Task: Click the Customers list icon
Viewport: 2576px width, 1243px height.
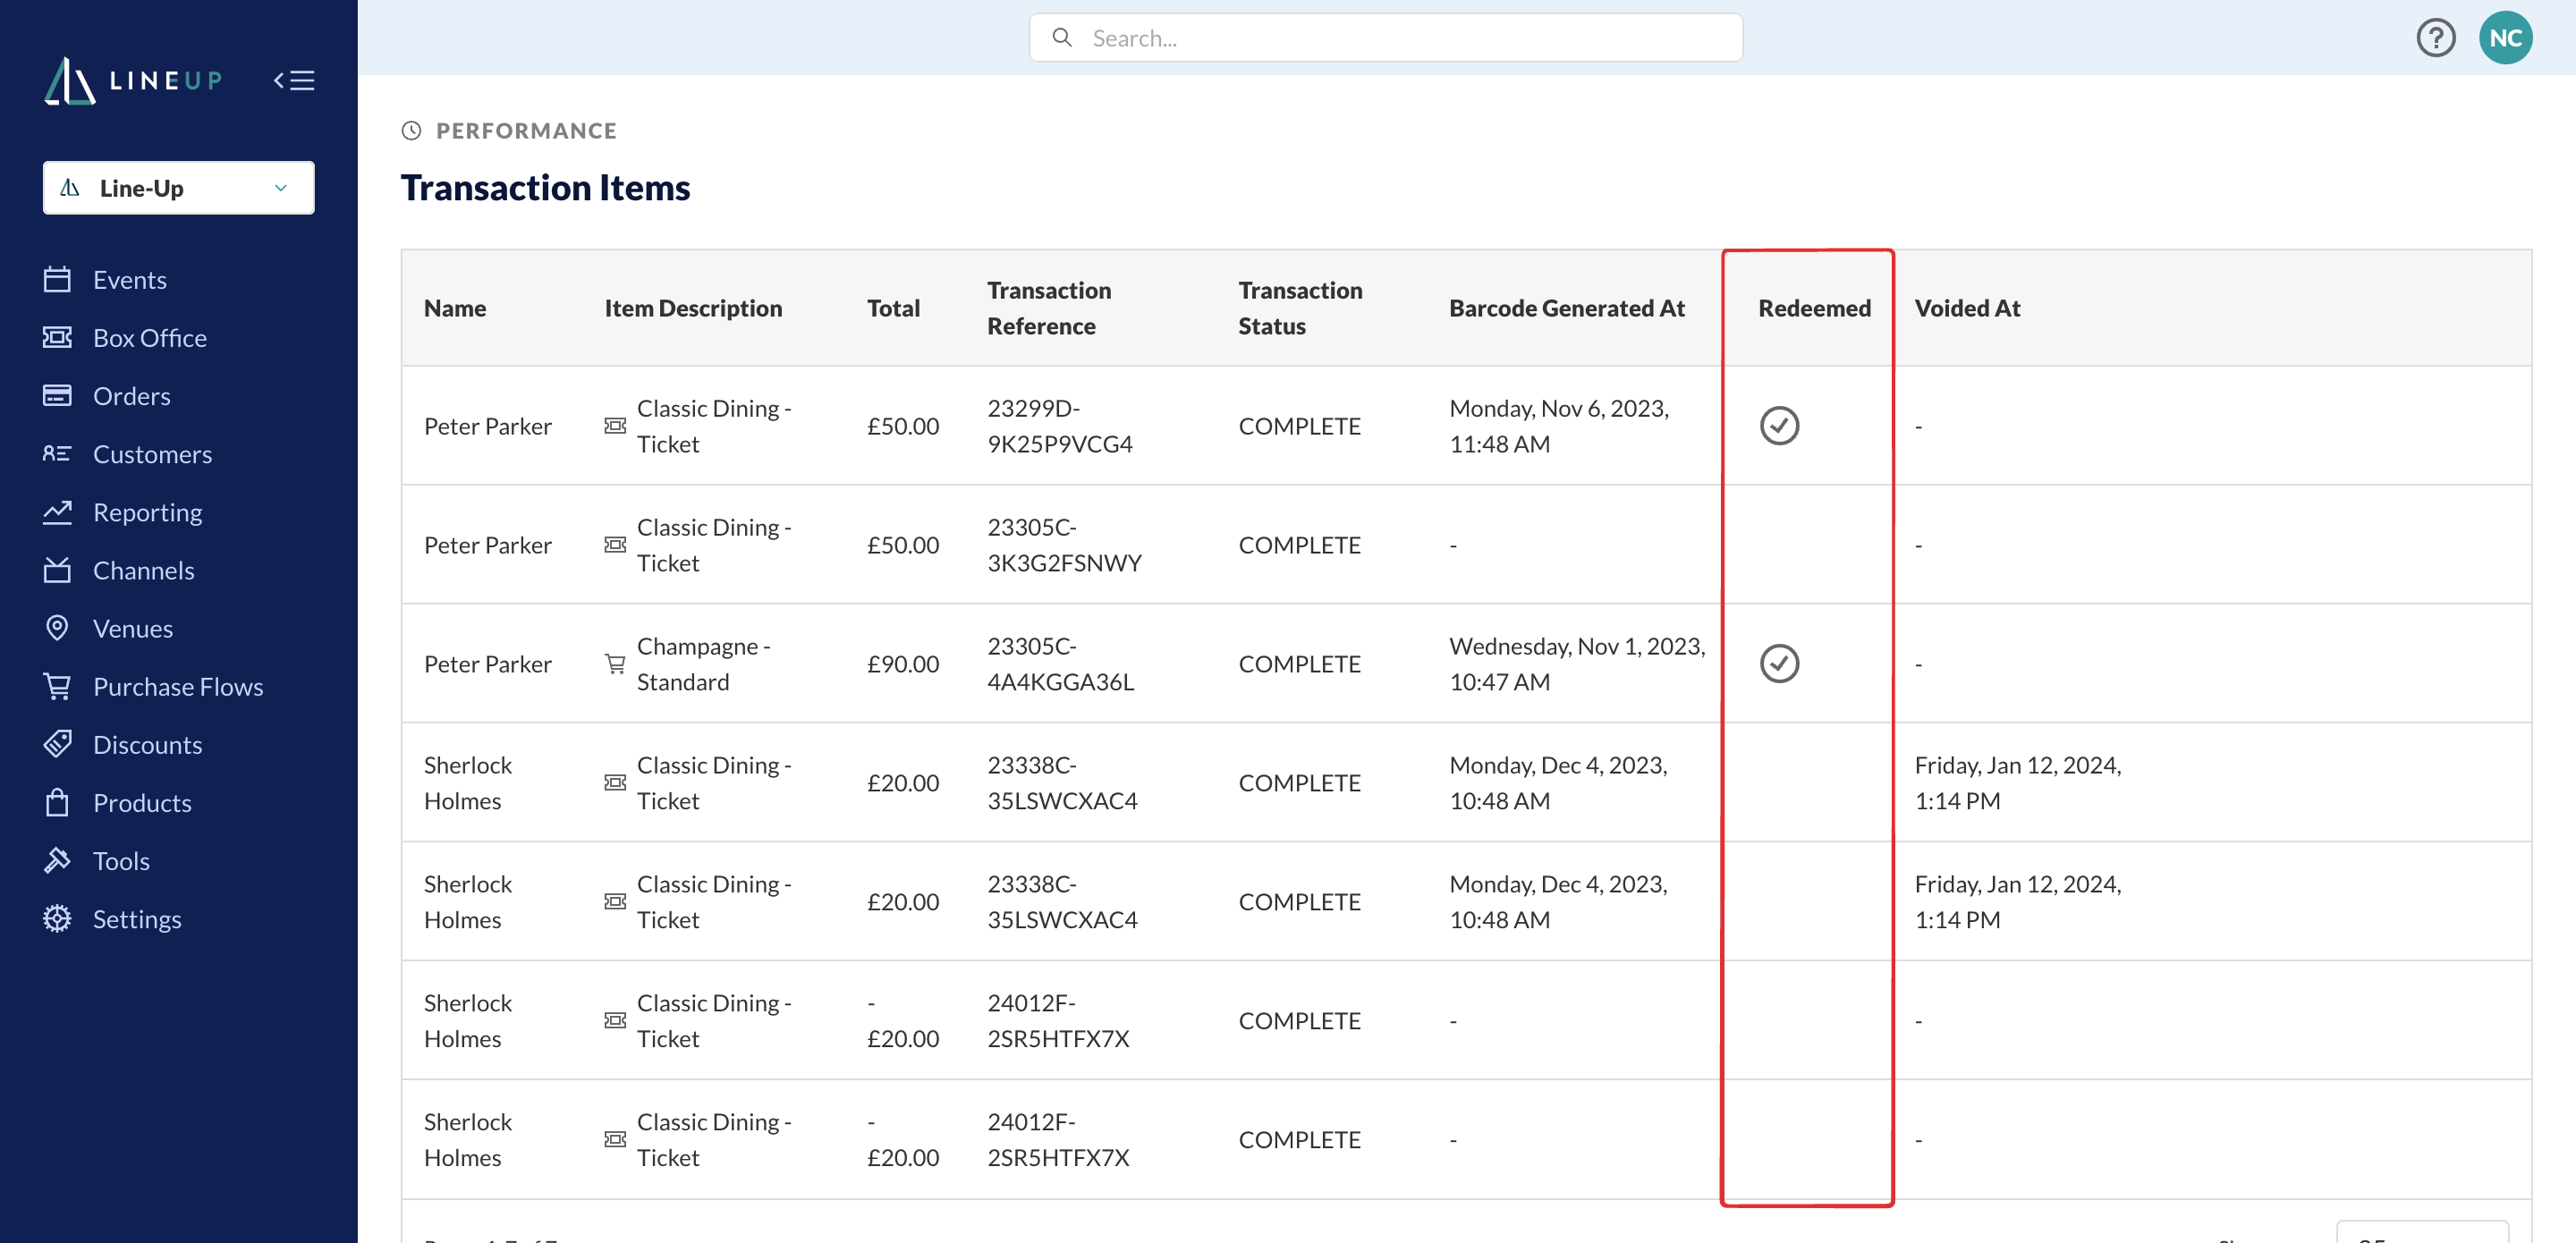Action: [57, 453]
